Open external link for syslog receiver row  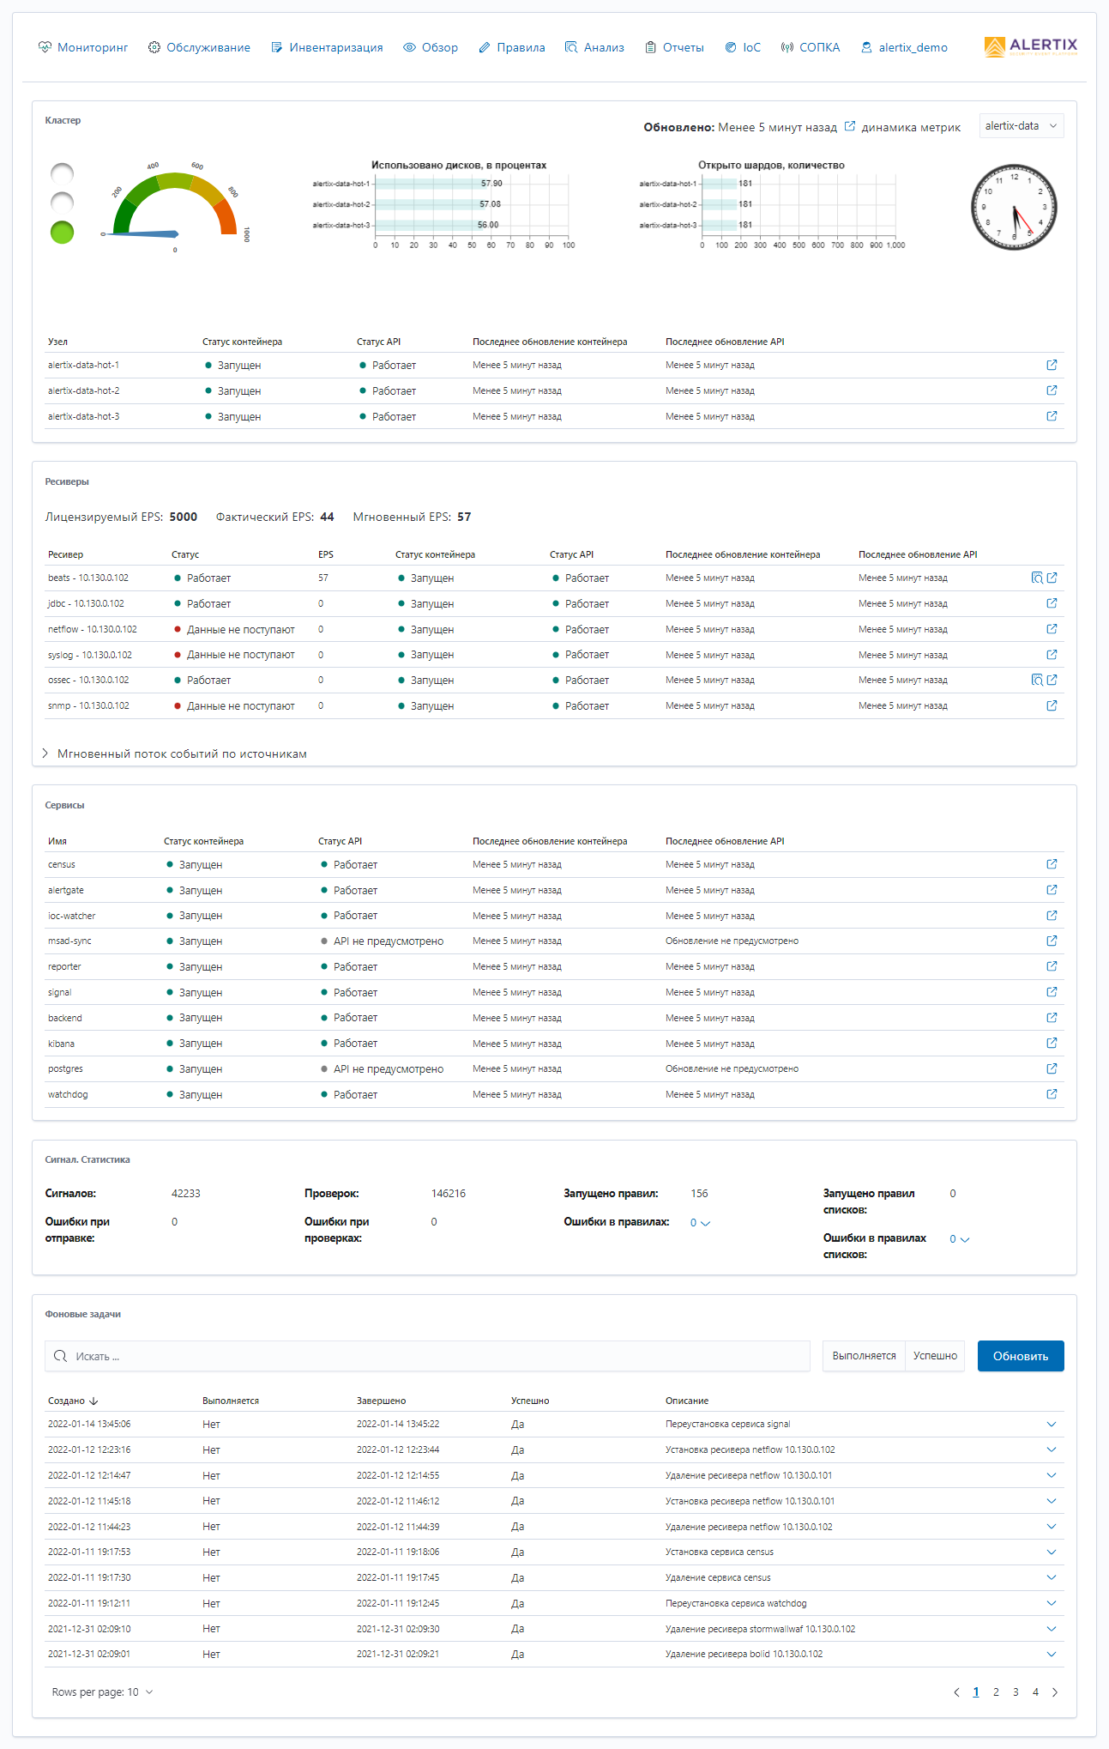pos(1052,655)
